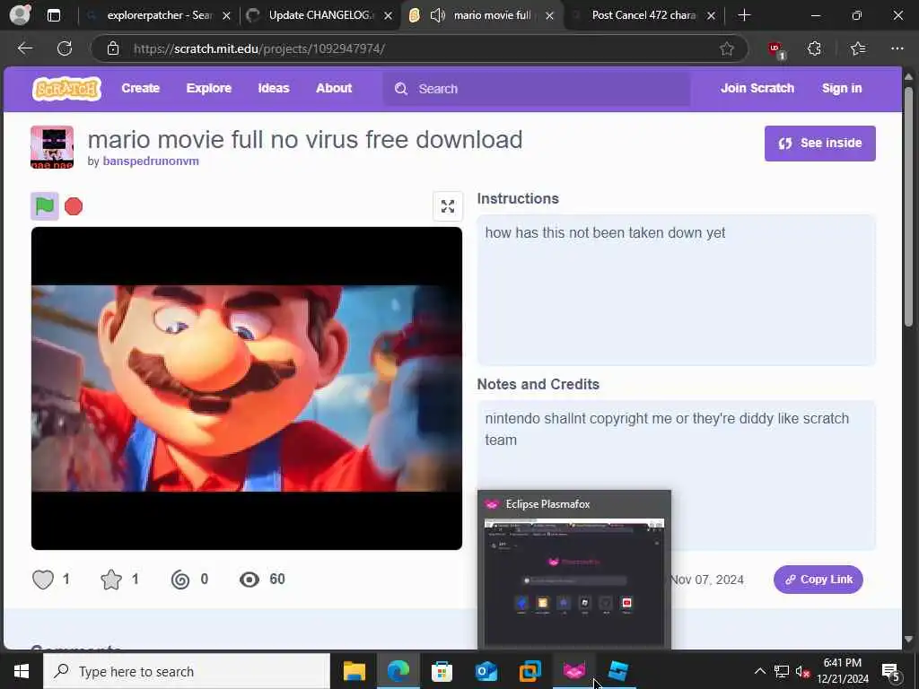Stop project with red stop button
This screenshot has height=689, width=919.
[x=74, y=206]
